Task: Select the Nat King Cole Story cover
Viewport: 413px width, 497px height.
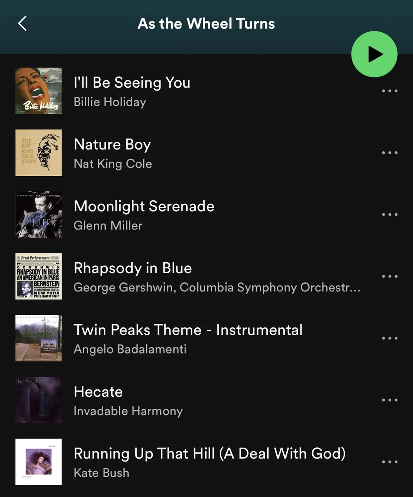Action: 38,153
